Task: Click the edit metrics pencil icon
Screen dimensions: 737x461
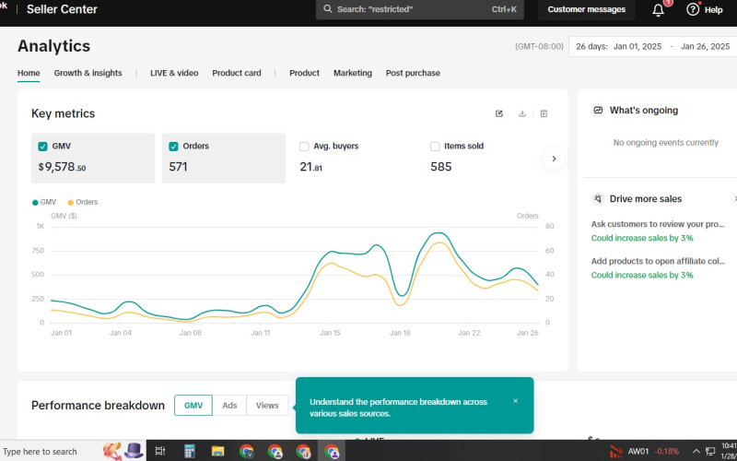Action: [x=499, y=113]
